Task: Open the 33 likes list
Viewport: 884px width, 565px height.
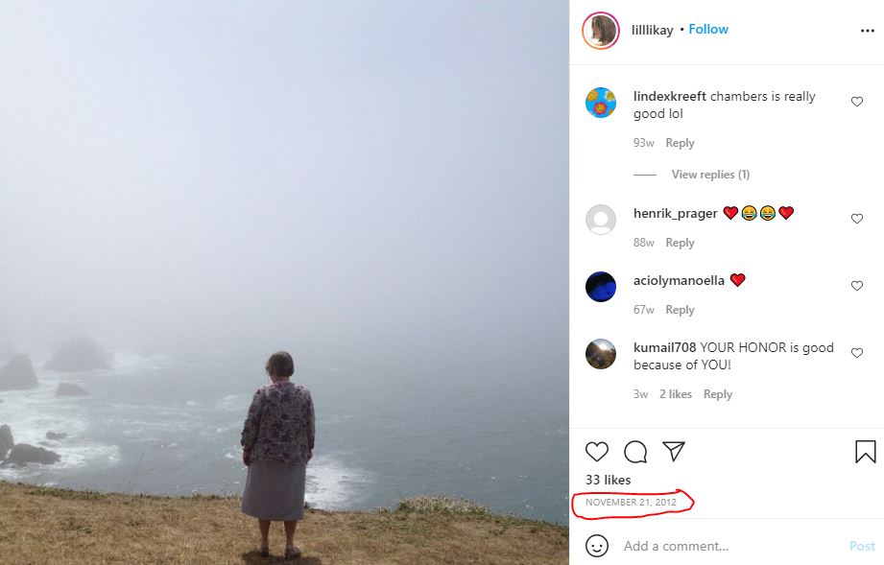Action: pos(609,480)
